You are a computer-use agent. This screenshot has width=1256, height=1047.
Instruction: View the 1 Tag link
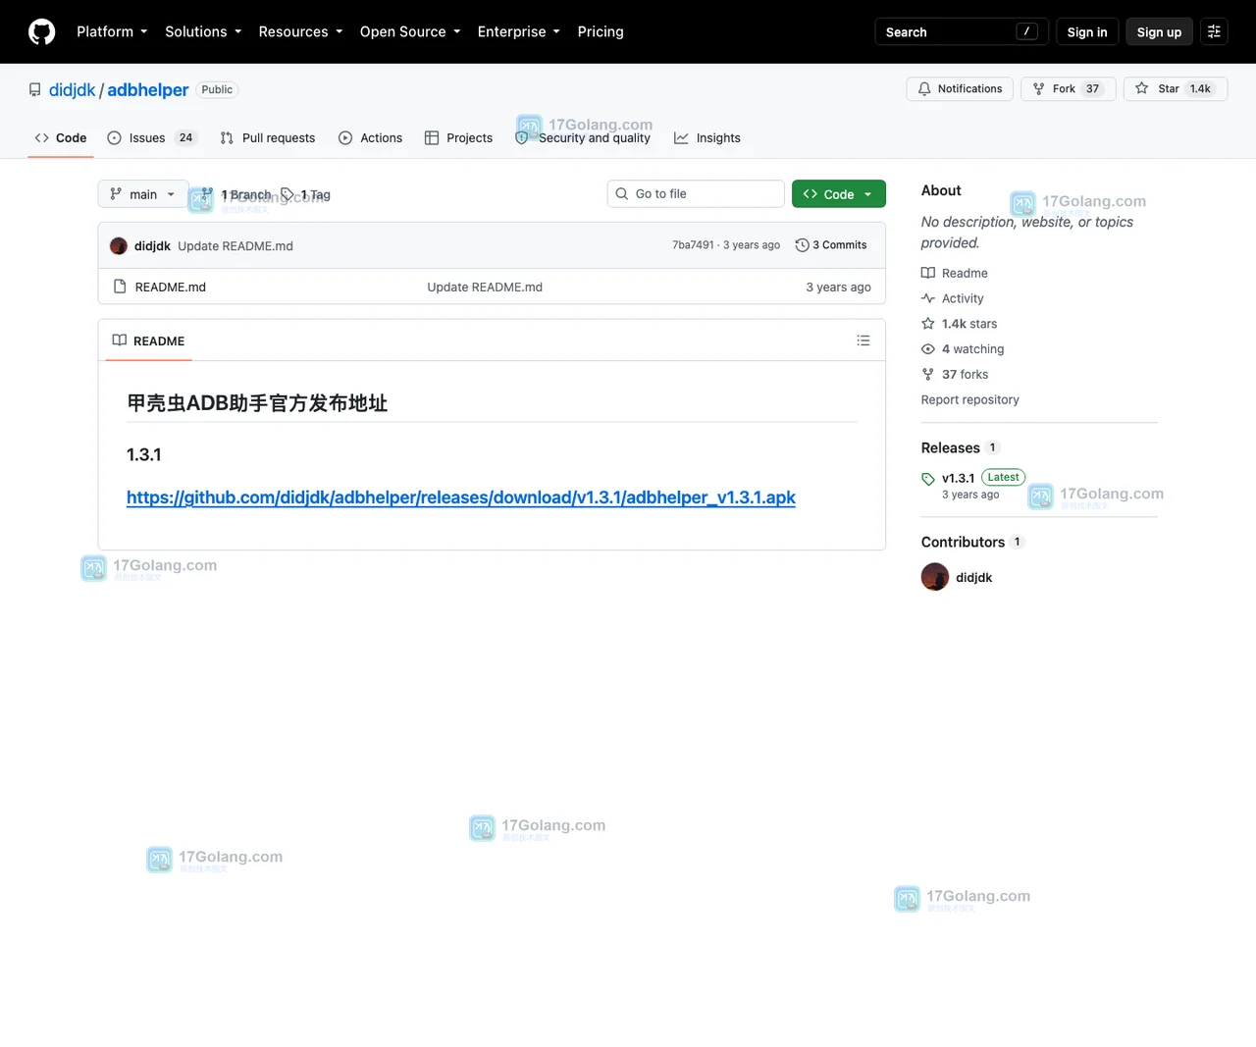[x=306, y=194]
